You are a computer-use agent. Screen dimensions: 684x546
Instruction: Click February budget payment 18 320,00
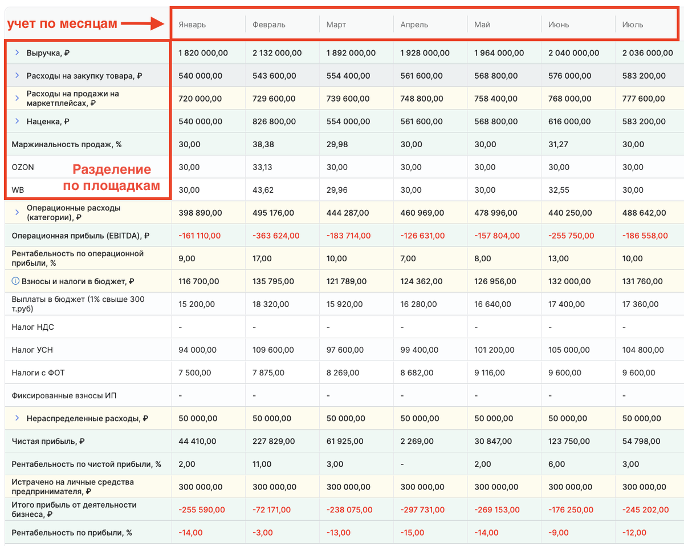click(271, 304)
